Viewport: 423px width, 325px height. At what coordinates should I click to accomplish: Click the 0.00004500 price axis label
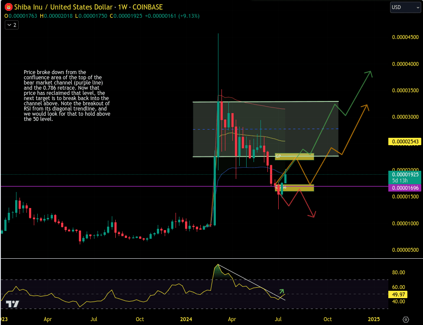tap(405, 37)
